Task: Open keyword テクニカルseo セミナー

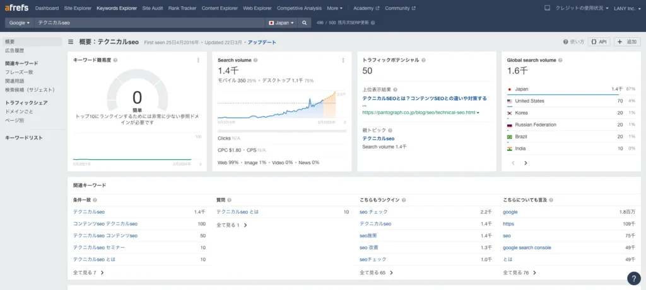Action: tap(99, 248)
